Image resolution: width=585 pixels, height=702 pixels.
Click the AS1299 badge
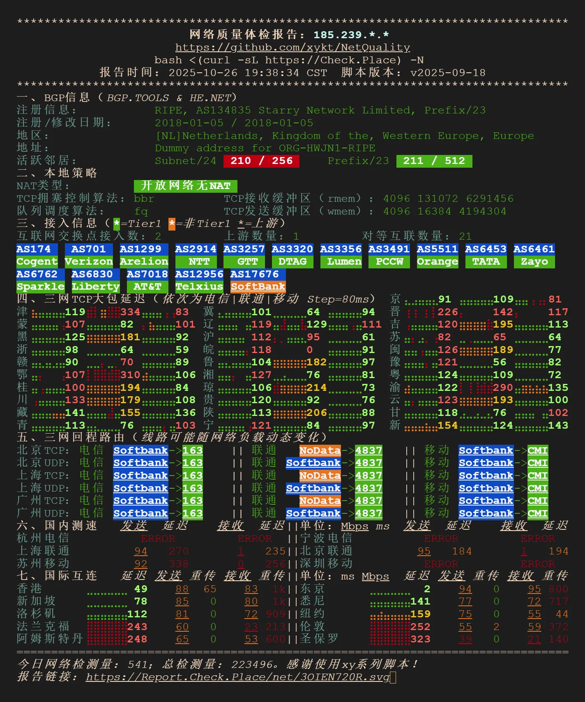pyautogui.click(x=144, y=249)
